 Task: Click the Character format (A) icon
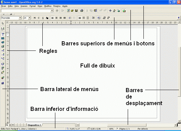(x=47, y=18)
